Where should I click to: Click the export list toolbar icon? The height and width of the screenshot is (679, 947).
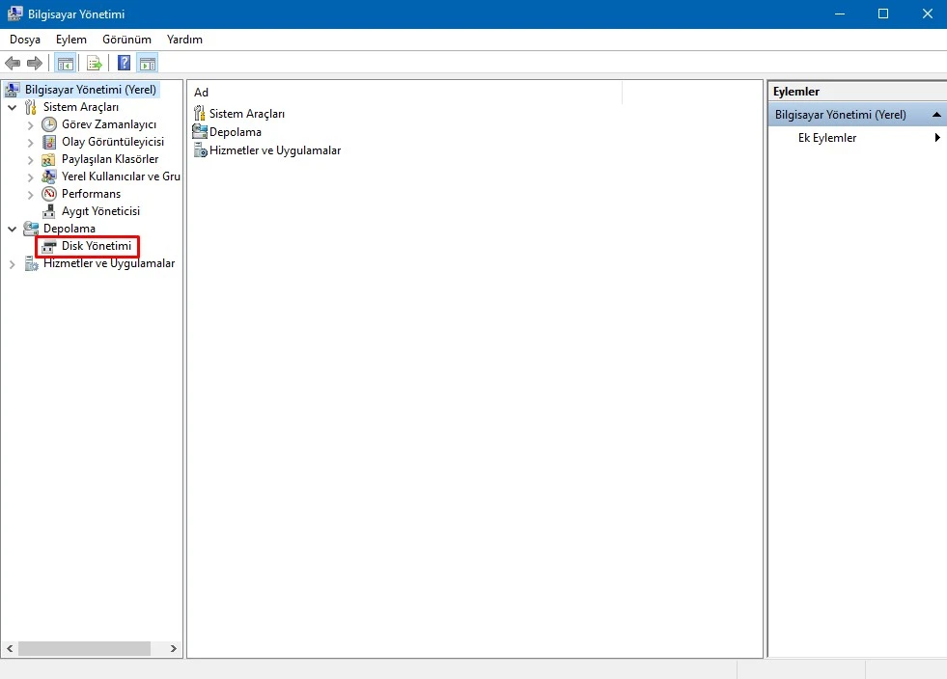[x=94, y=62]
